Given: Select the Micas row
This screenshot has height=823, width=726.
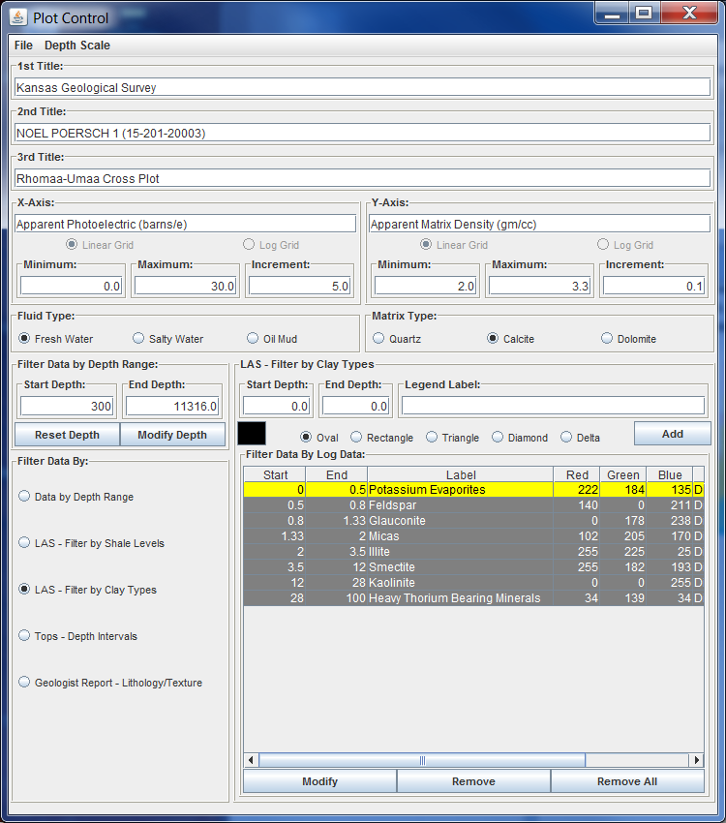Looking at the screenshot, I should click(473, 535).
